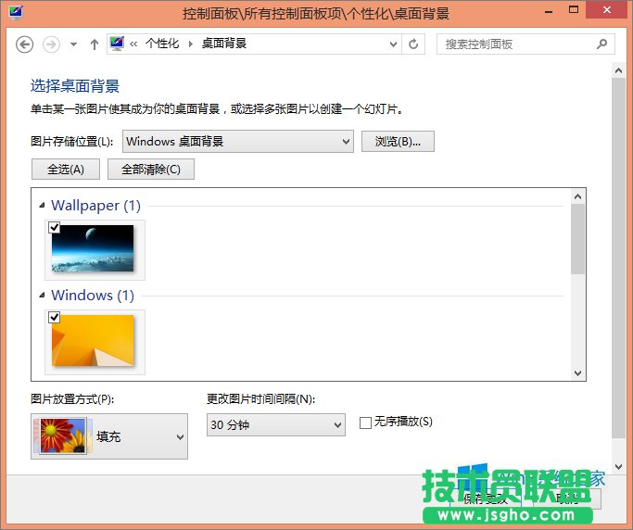Collapse the Windows (1) group
Viewport: 633px width, 530px height.
[42, 296]
